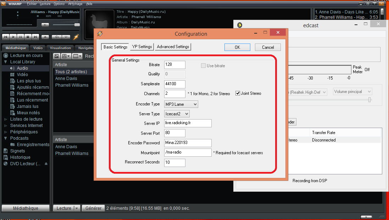
Task: Click the Server IP input field
Action: coord(188,123)
